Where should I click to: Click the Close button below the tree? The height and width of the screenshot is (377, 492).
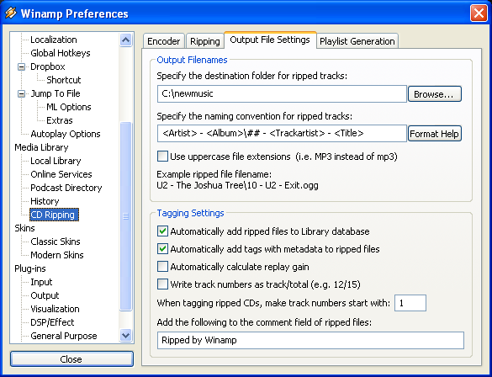(x=71, y=358)
